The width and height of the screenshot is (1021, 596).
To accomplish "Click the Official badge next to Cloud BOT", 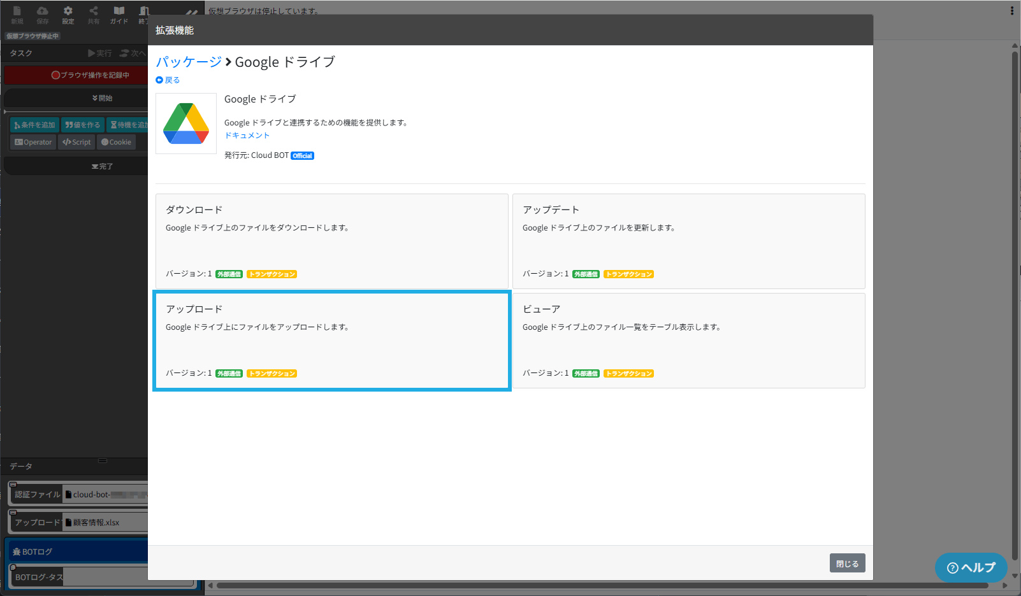I will click(303, 155).
